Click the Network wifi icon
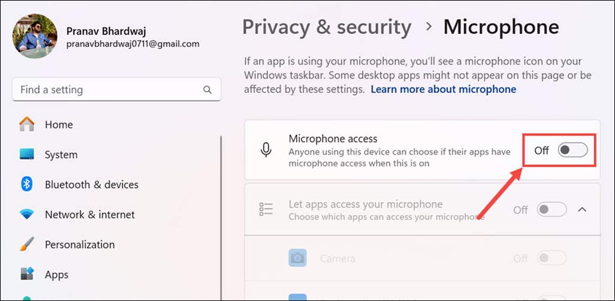This screenshot has height=301, width=615. pos(27,215)
